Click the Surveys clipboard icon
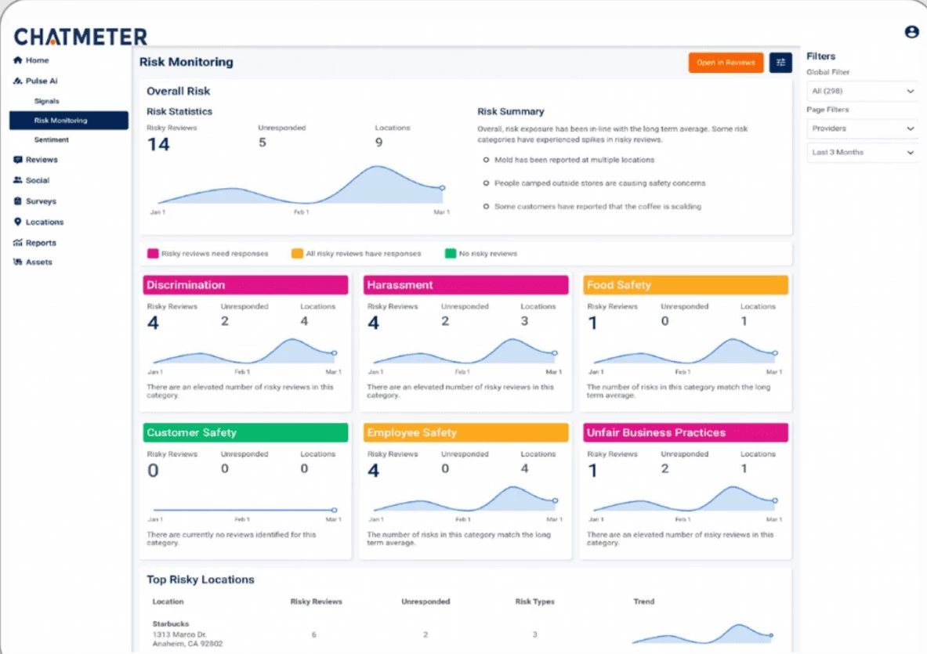This screenshot has width=927, height=654. (18, 201)
